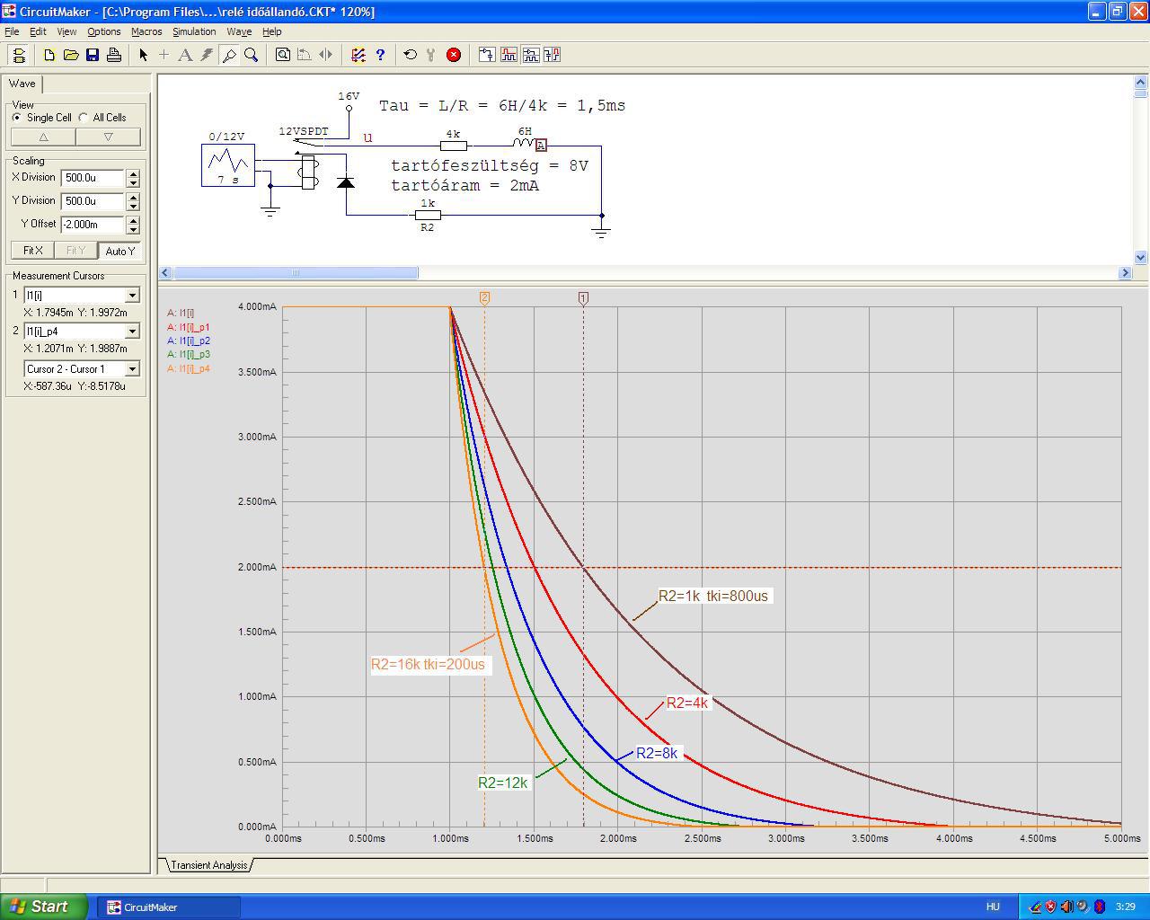Click the Y Offset input field

(93, 225)
